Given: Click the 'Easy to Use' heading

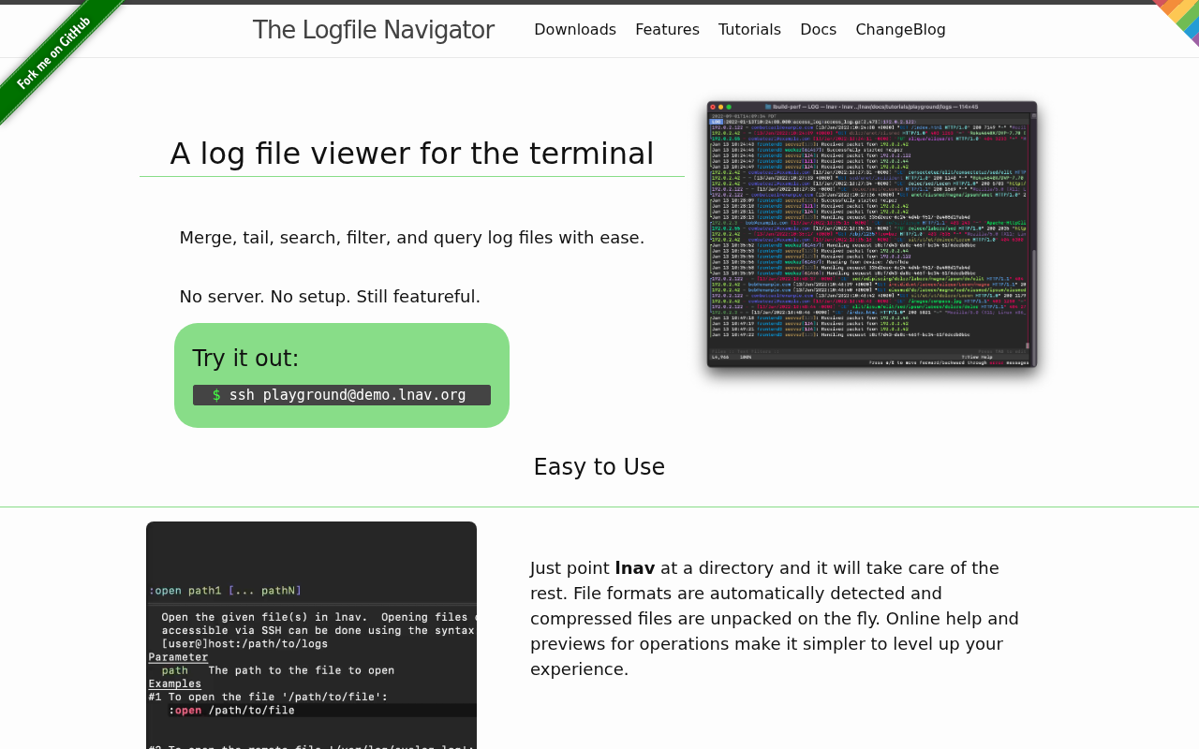Looking at the screenshot, I should tap(599, 466).
